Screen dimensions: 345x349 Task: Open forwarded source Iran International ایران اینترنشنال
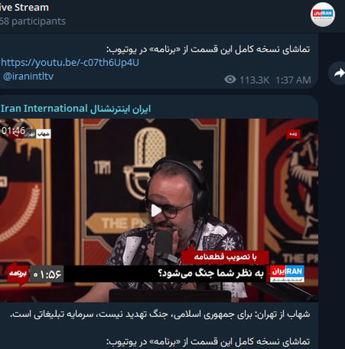click(x=76, y=109)
